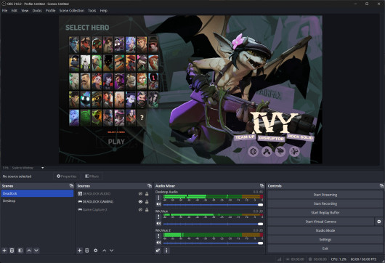Viewport: 385px width, 263px height.
Task: Open scene filters icon in Scenes panel
Action: [20, 251]
